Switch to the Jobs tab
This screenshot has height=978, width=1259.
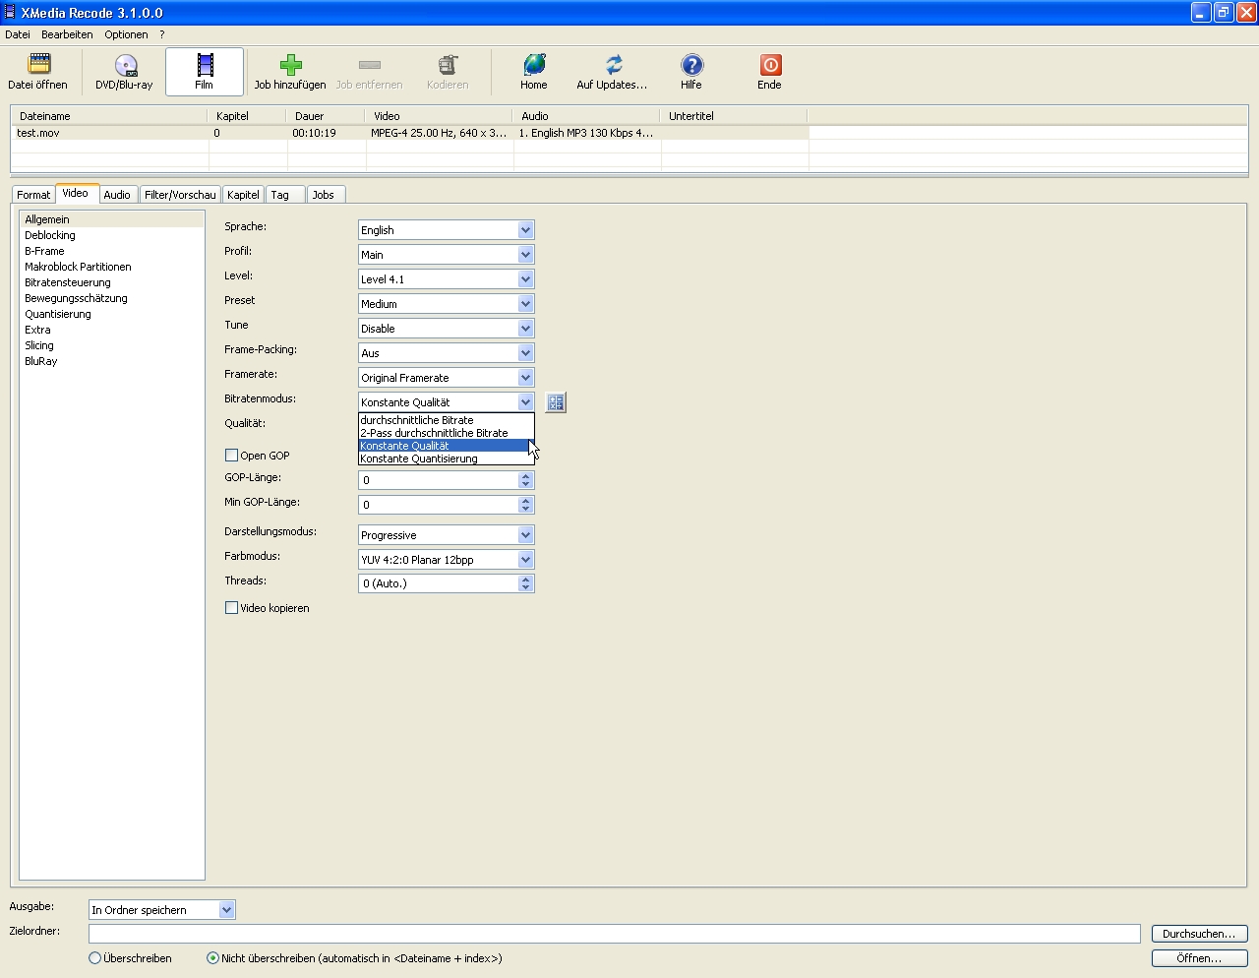(324, 195)
